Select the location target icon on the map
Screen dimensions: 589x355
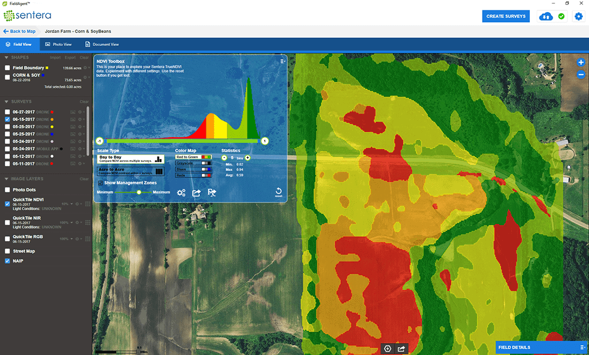pyautogui.click(x=387, y=348)
